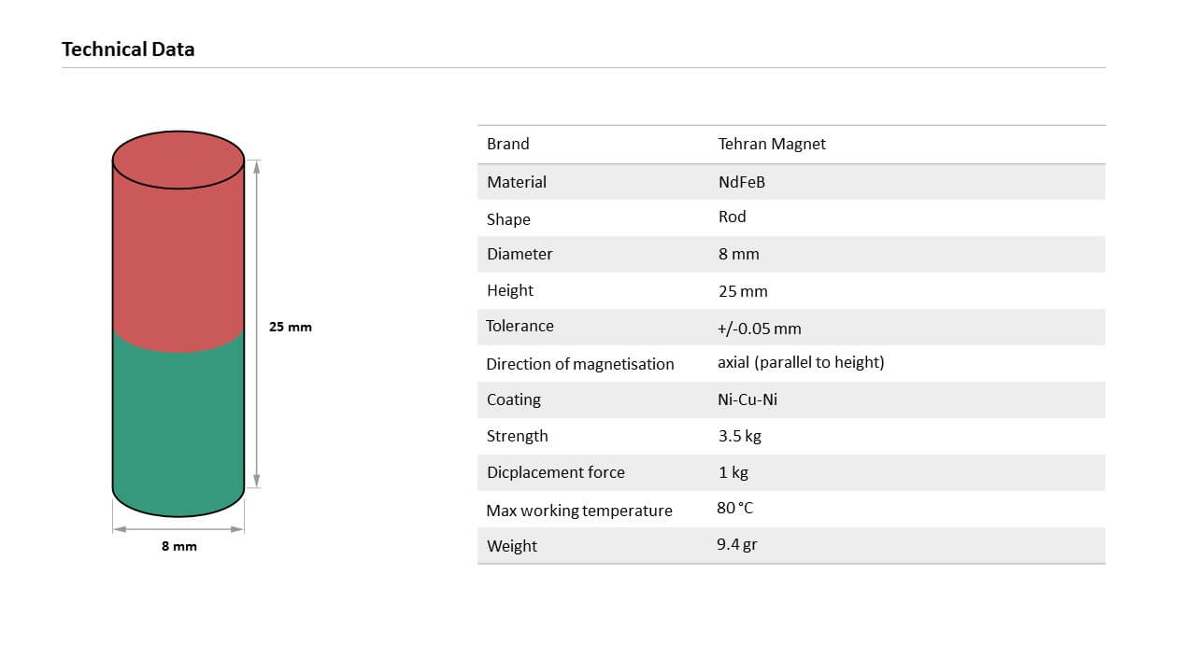Click the NdFeB material value
This screenshot has width=1196, height=672.
pos(741,182)
